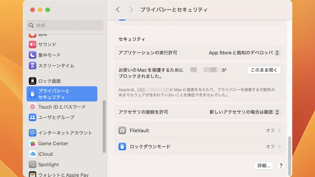The height and width of the screenshot is (177, 315).
Task: Select the iCloud cloud icon
Action: [32, 154]
